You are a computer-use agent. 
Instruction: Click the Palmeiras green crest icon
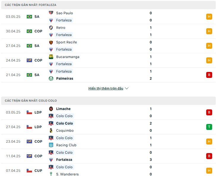pyautogui.click(x=51, y=78)
